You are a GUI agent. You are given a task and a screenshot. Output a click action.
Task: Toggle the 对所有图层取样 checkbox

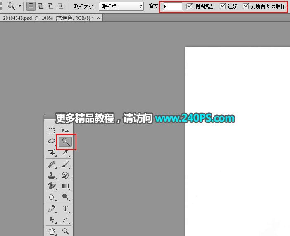click(246, 6)
